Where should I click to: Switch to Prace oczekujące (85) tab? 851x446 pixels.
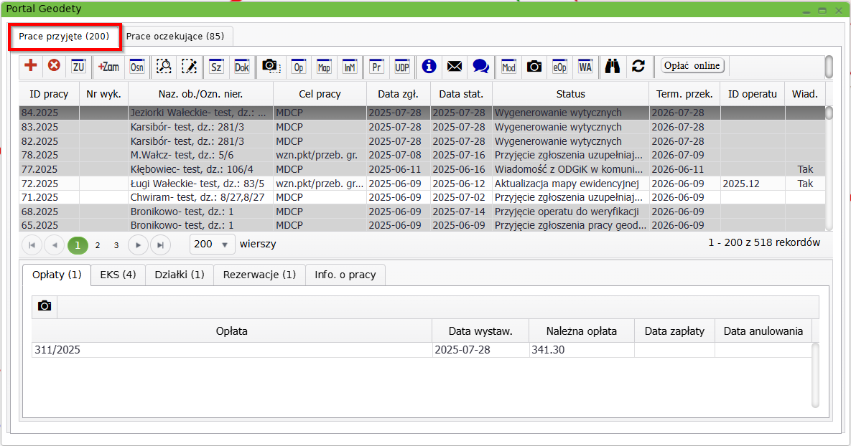click(175, 36)
